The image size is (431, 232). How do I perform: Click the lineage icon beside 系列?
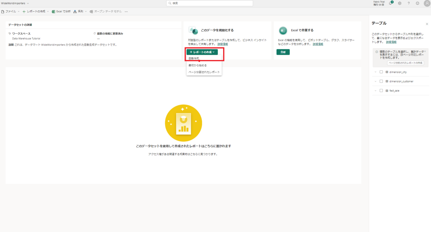[x=75, y=11]
